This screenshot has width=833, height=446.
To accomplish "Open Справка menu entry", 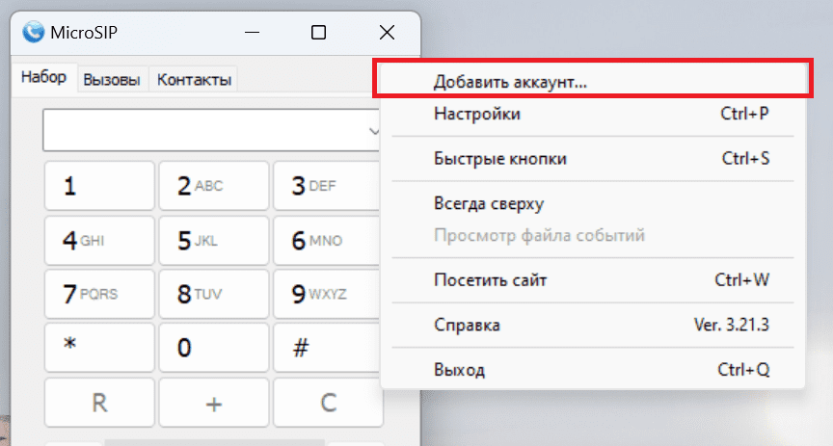I will point(592,325).
